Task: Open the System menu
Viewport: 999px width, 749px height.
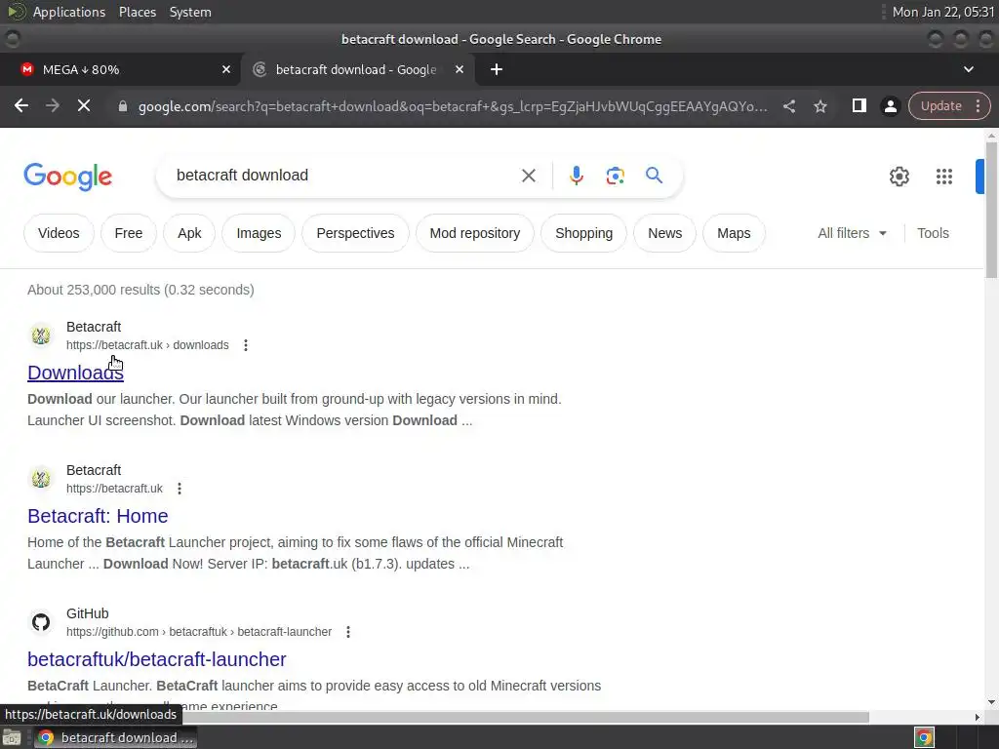Action: click(x=190, y=12)
